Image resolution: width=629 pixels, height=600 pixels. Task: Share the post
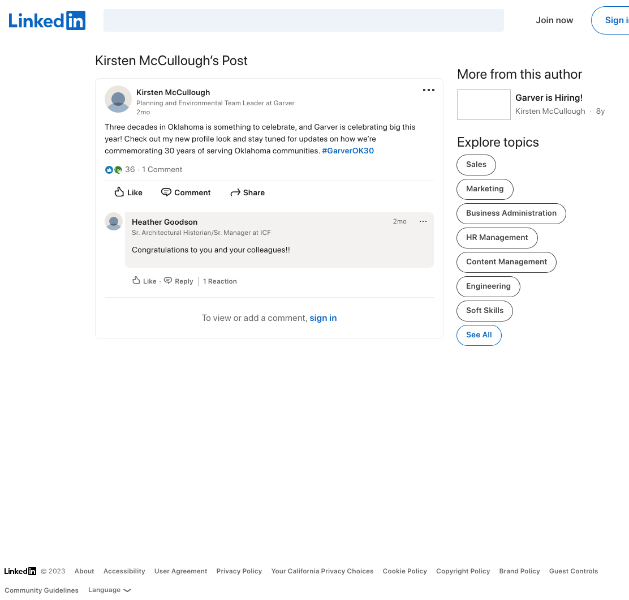pos(248,192)
